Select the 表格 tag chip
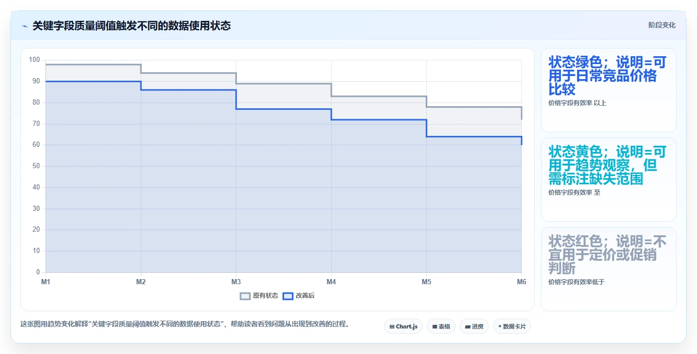 [x=441, y=326]
